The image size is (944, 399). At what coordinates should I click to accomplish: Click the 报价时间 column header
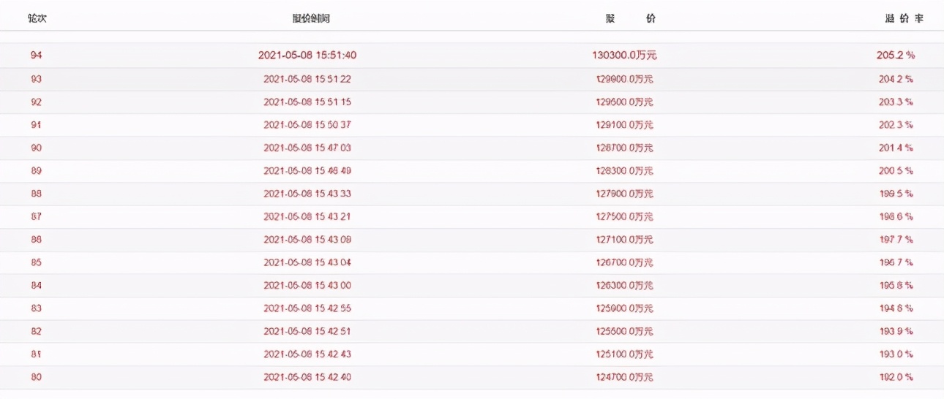click(x=311, y=18)
